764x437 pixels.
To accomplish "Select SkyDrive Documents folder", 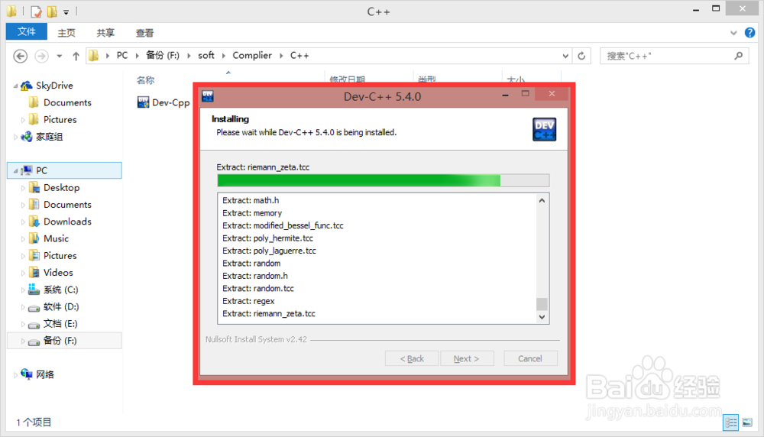I will [67, 102].
